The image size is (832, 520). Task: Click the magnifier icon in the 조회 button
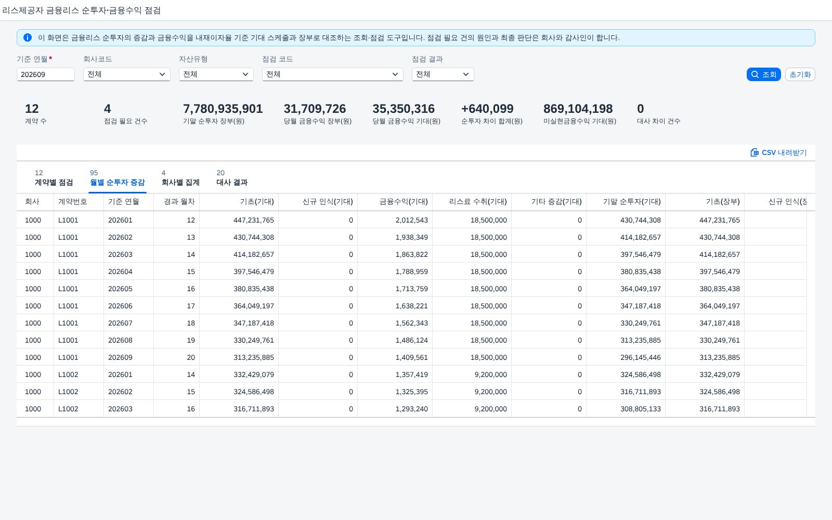pos(755,74)
